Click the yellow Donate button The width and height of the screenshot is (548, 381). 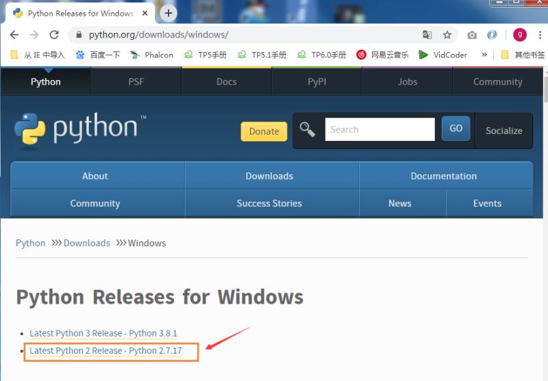(x=264, y=131)
